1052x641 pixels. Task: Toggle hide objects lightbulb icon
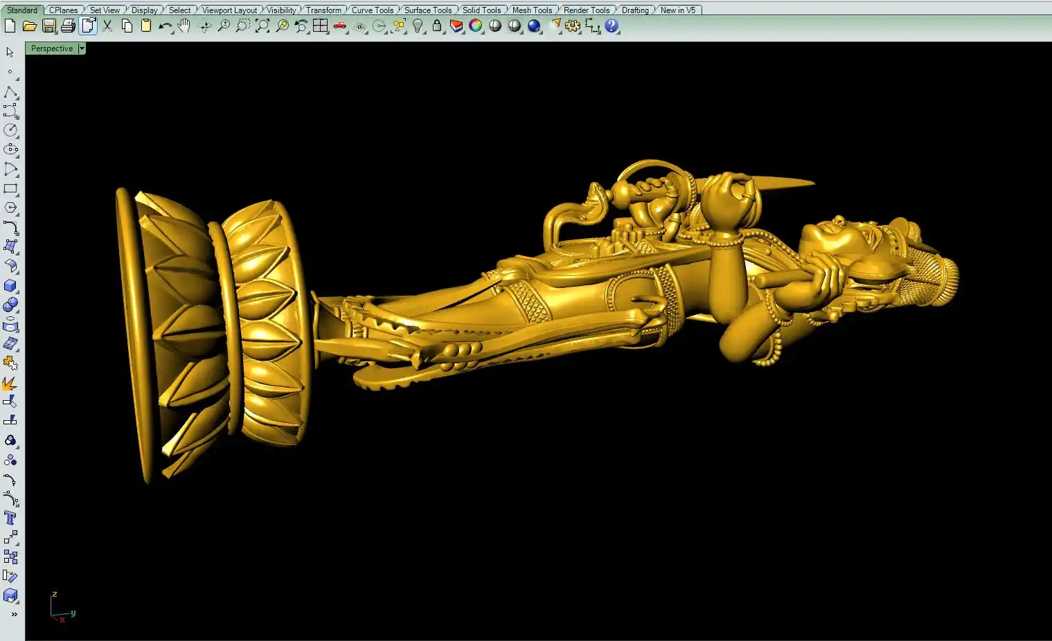point(418,26)
